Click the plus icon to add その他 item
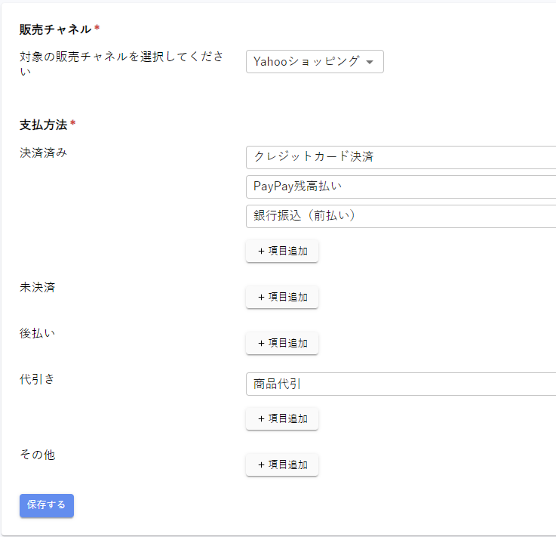Screen dimensions: 556x537 [x=261, y=464]
